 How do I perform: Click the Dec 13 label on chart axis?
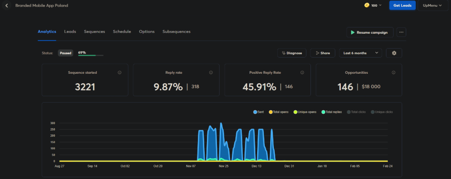256,166
